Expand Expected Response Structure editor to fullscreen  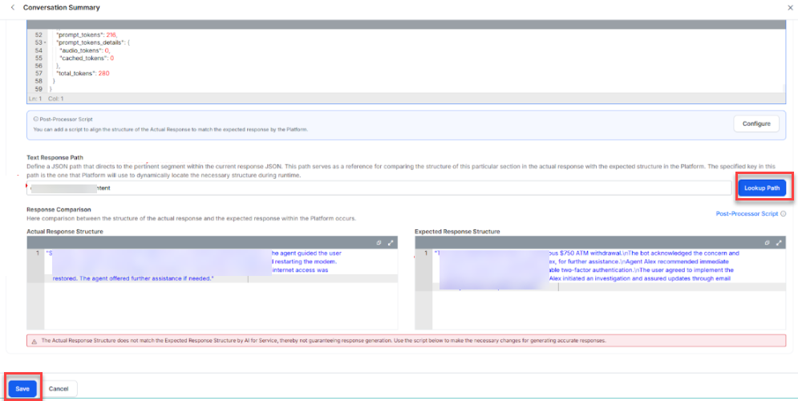pos(779,243)
